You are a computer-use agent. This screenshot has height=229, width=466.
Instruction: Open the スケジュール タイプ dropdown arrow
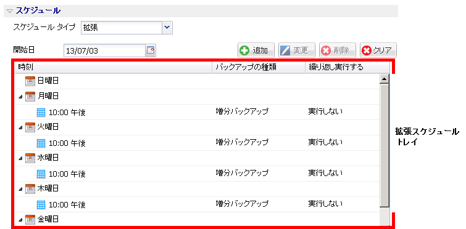(167, 28)
